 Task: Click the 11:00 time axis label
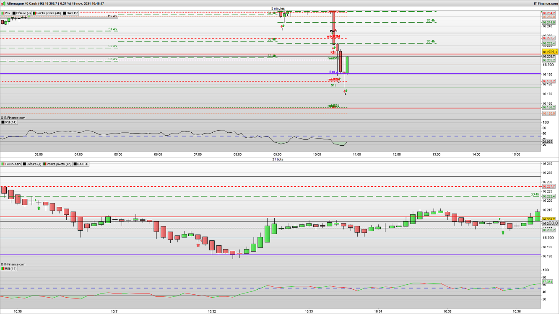pos(356,154)
